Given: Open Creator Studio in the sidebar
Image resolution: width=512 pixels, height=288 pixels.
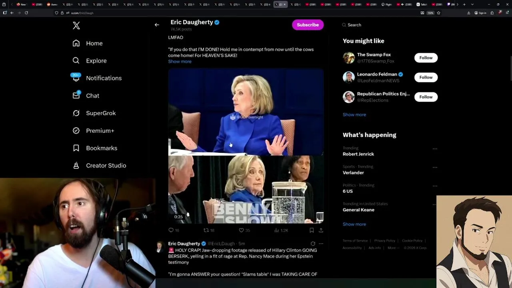Looking at the screenshot, I should [x=100, y=166].
